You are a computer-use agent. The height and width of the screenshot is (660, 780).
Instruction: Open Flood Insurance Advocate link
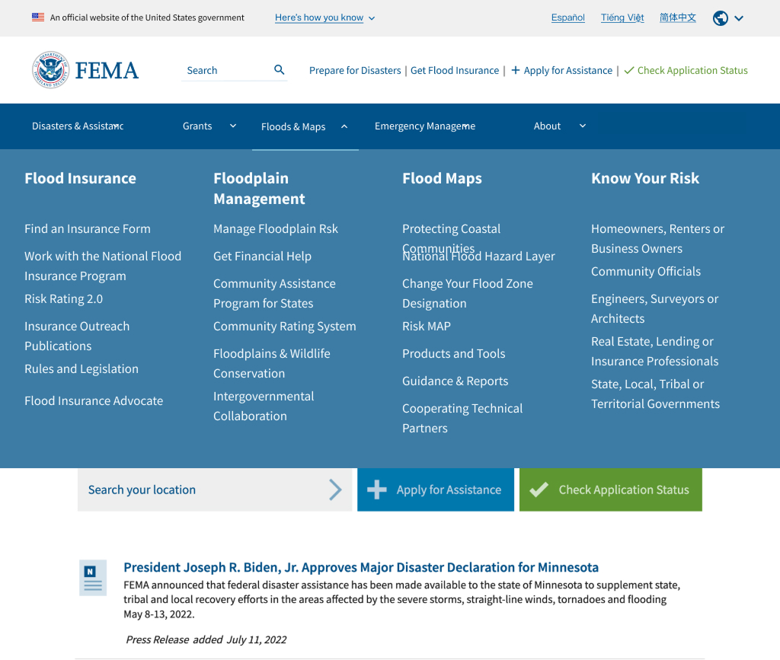coord(94,400)
